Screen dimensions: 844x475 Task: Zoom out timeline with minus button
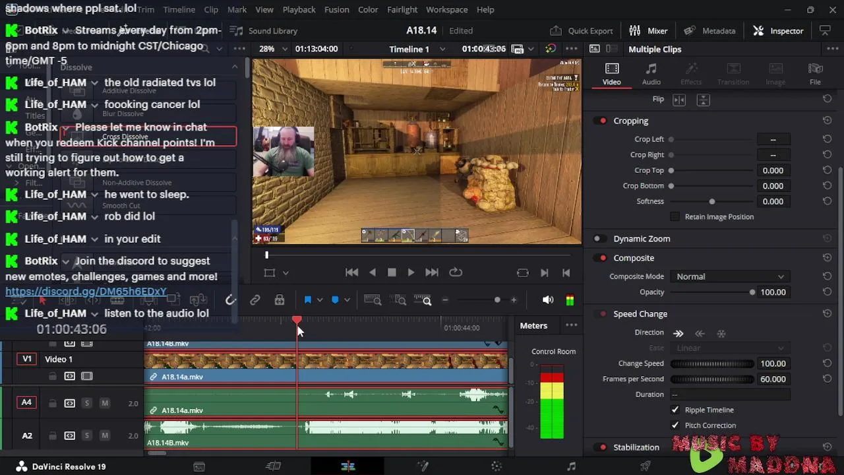[x=445, y=300]
